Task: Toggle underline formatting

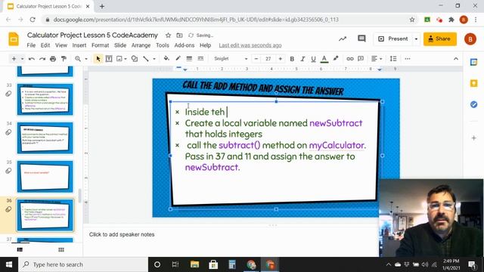Action: click(x=313, y=59)
